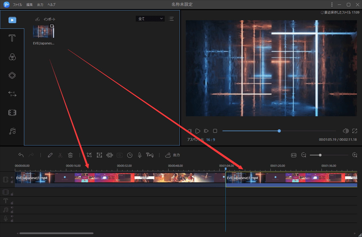Mute the main video track
Viewport: 362px width, 237px height.
(x=12, y=177)
